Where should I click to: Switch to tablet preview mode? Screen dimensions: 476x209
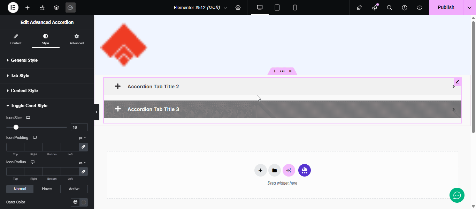click(277, 7)
